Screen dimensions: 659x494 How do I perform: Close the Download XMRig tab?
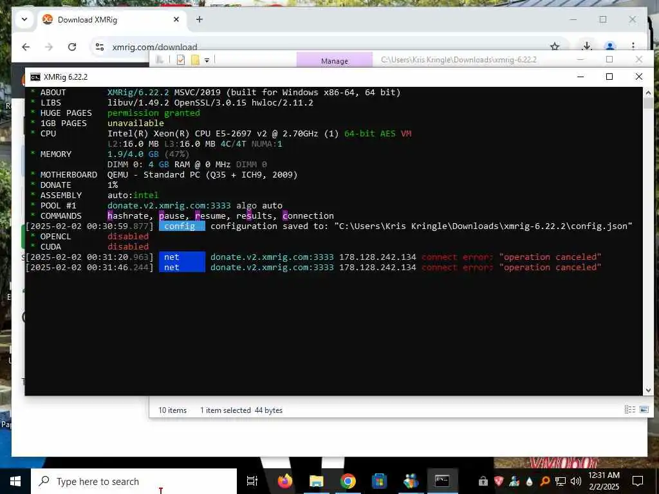(x=176, y=19)
